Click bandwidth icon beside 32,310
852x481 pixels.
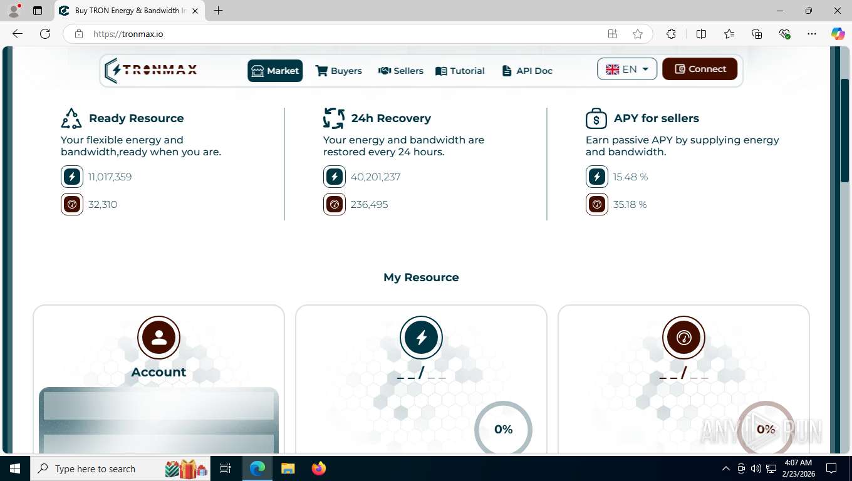click(x=72, y=204)
